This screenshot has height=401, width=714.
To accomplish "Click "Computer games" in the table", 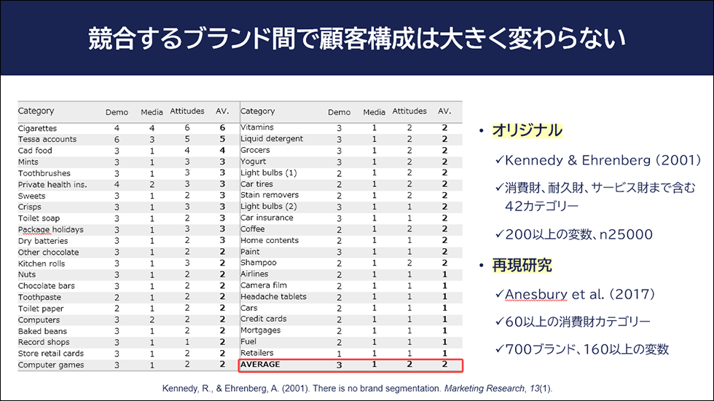I will pyautogui.click(x=51, y=365).
